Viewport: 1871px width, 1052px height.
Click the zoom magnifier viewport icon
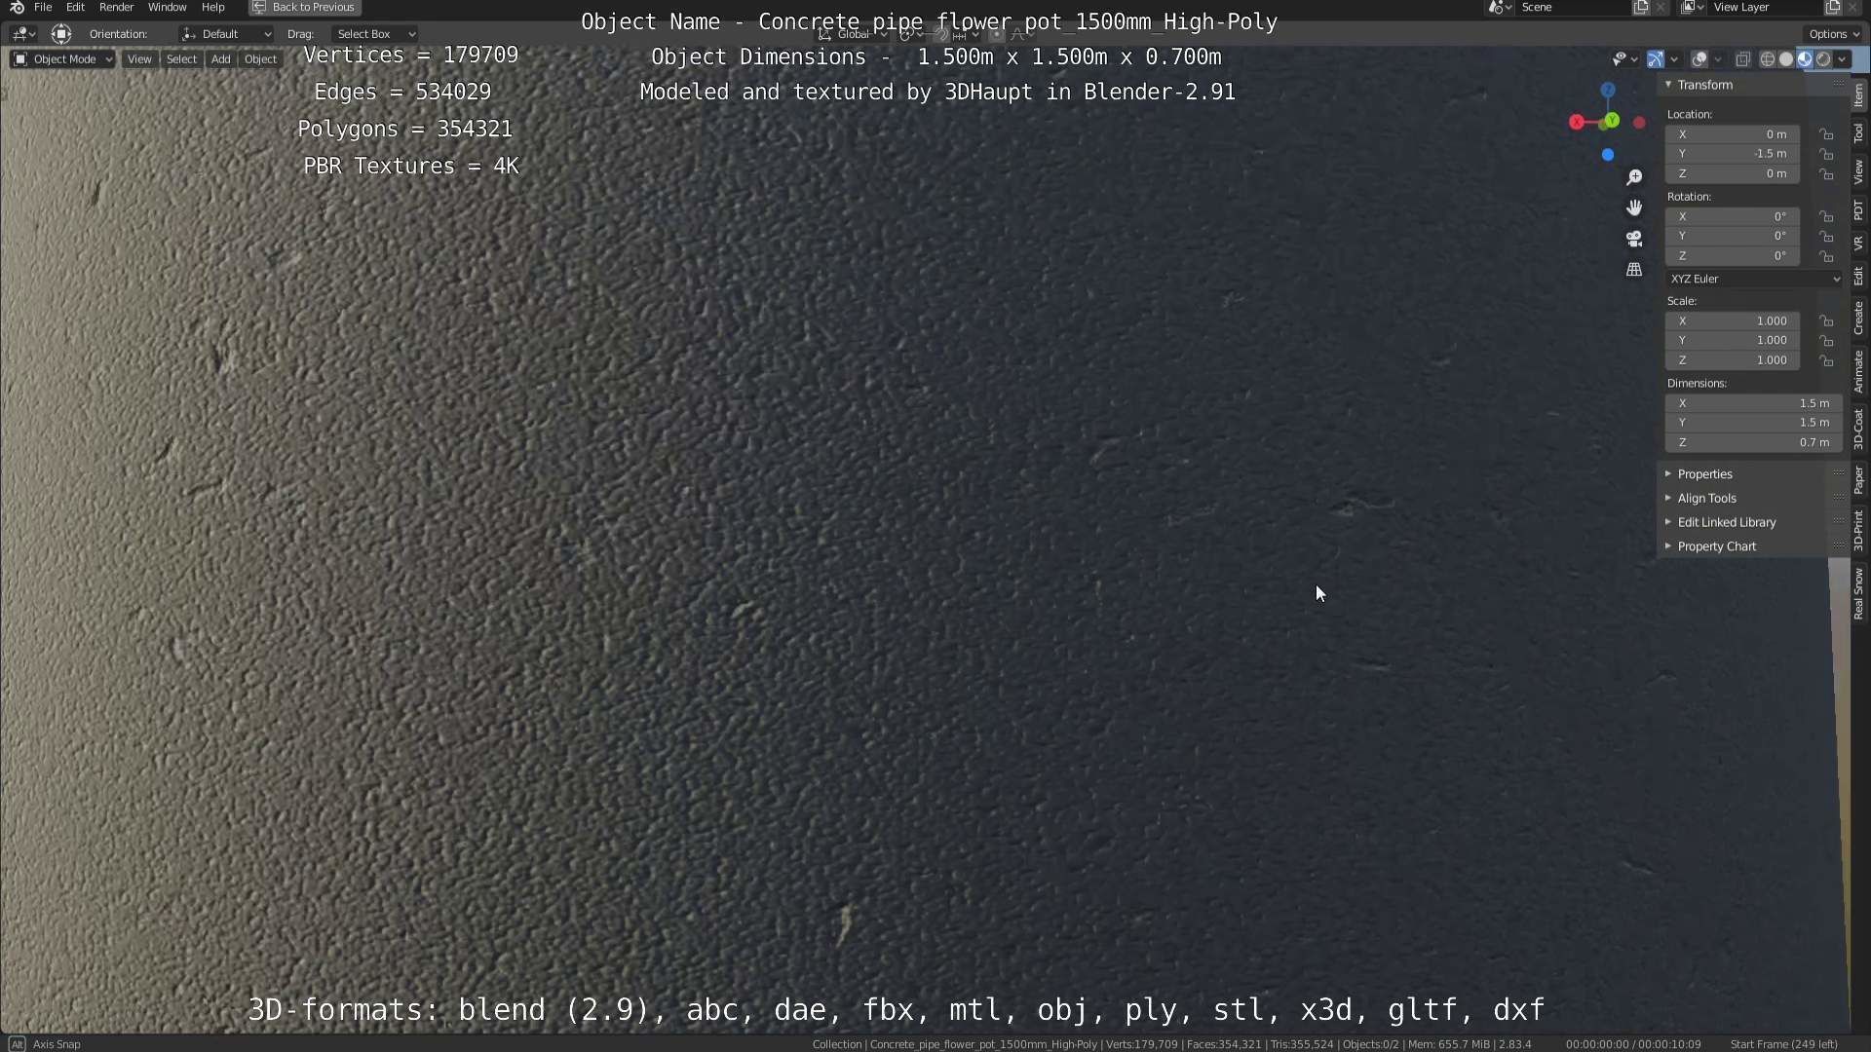pos(1634,177)
